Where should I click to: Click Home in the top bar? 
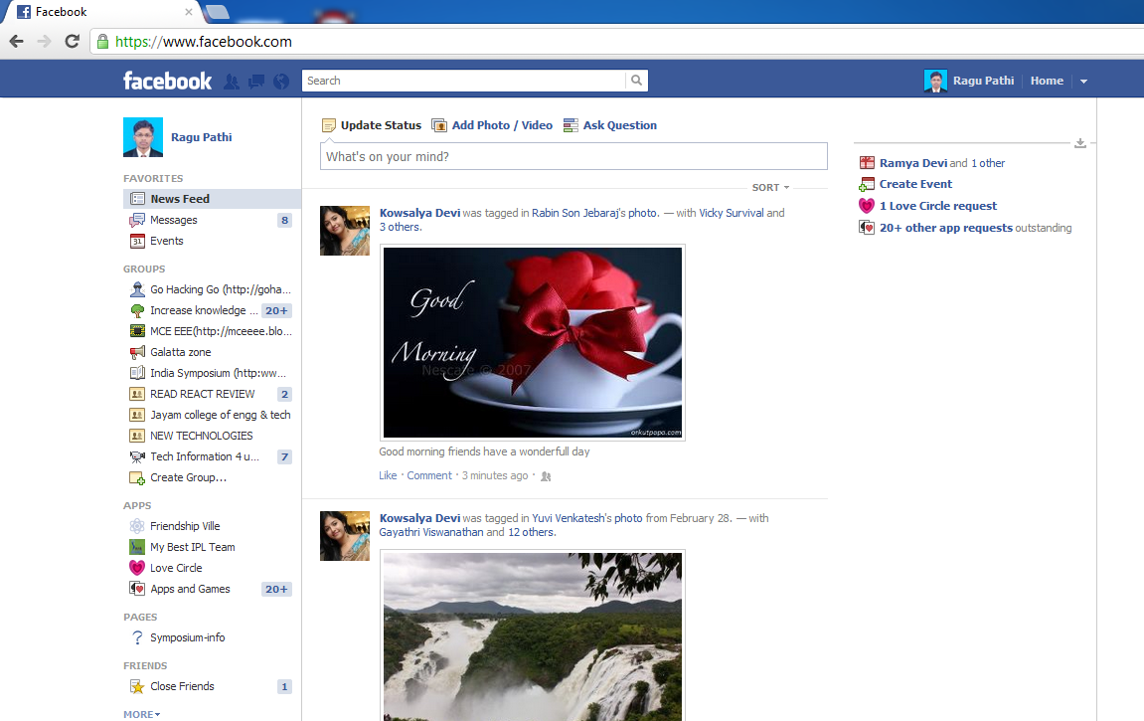click(x=1047, y=81)
